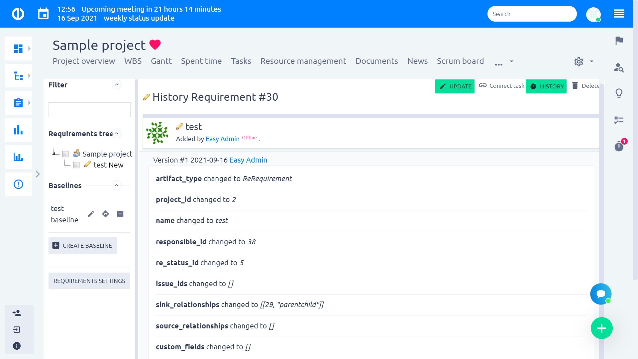
Task: Open the settings gear dropdown
Action: [x=585, y=61]
